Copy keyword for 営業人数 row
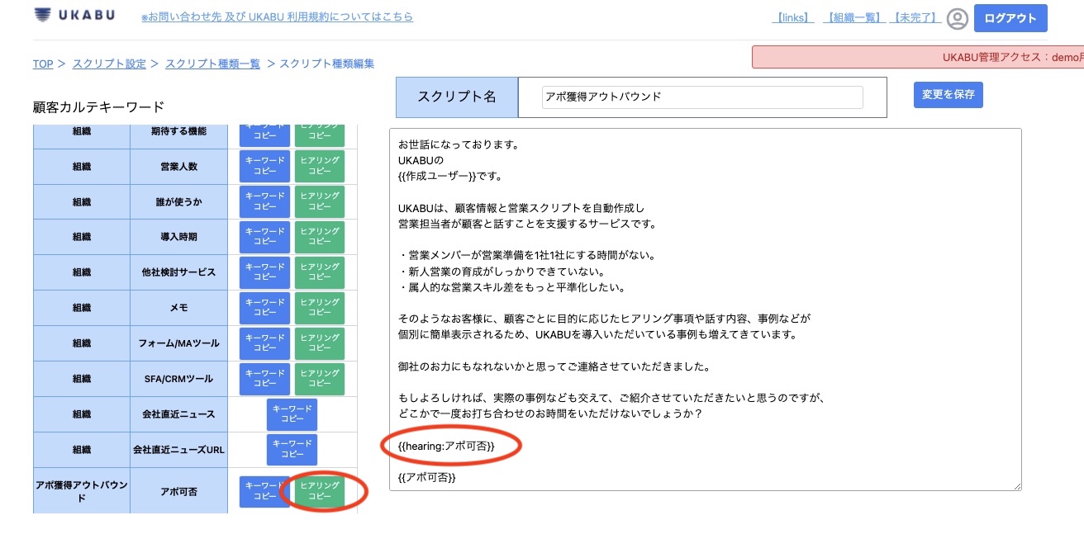This screenshot has height=553, width=1084. pos(264,166)
